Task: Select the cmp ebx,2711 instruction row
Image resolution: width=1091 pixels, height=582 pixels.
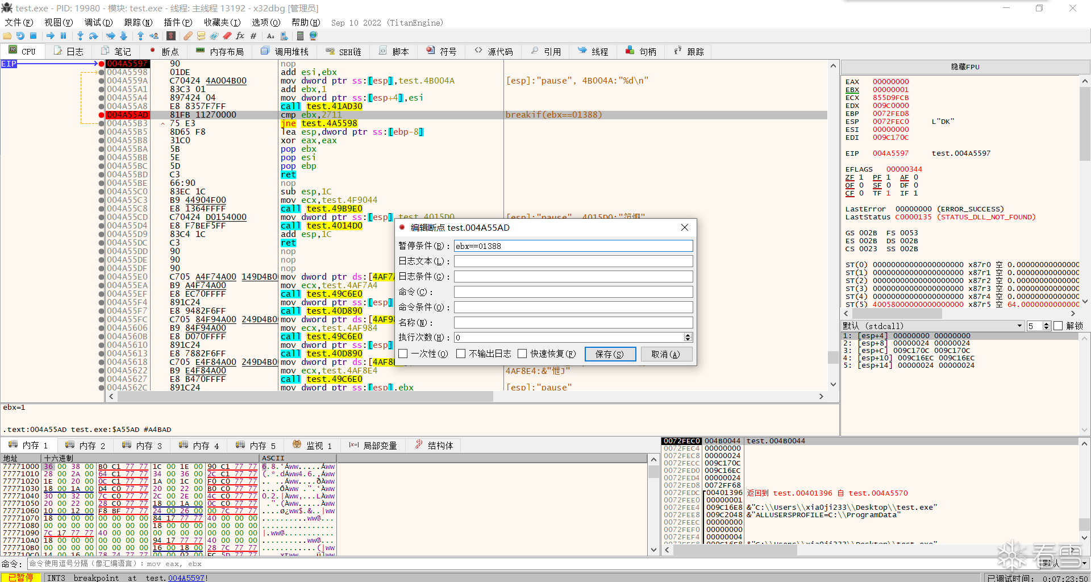Action: (466, 115)
